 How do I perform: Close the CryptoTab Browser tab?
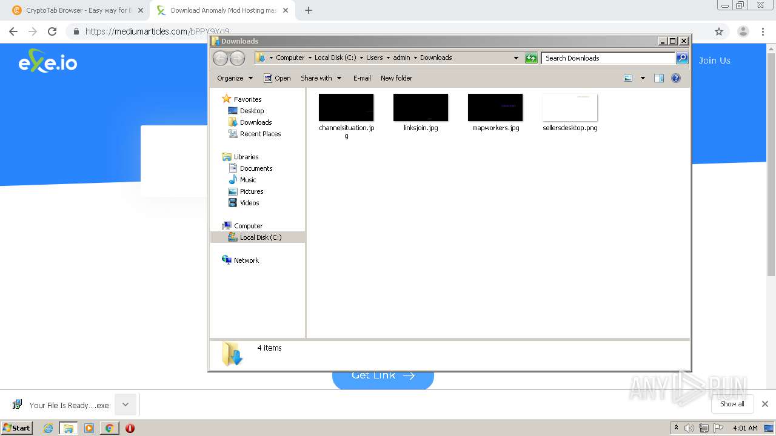coord(140,10)
